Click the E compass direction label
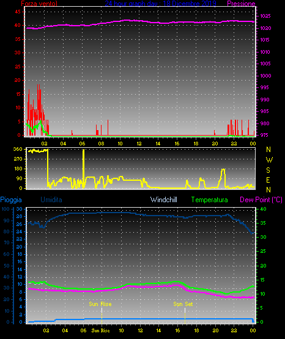 coord(268,180)
